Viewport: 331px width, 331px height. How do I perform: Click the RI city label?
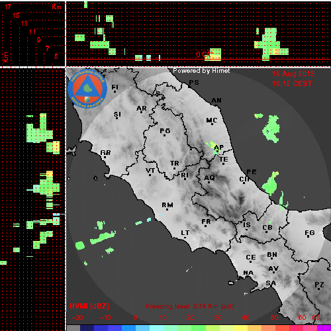point(185,175)
